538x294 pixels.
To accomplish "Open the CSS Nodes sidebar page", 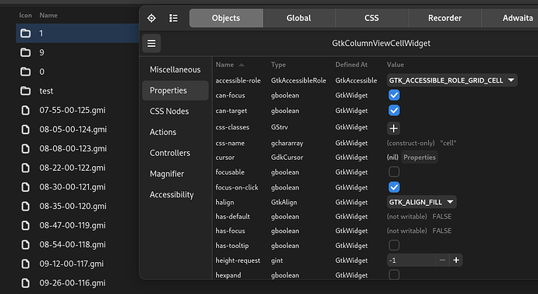I will [x=169, y=112].
